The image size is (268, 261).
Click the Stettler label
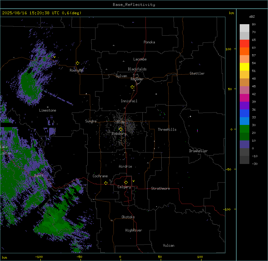coord(197,73)
